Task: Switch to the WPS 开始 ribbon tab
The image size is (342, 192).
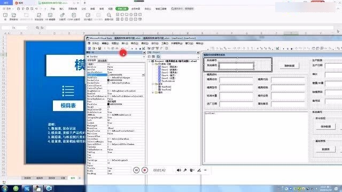Action: click(52, 9)
